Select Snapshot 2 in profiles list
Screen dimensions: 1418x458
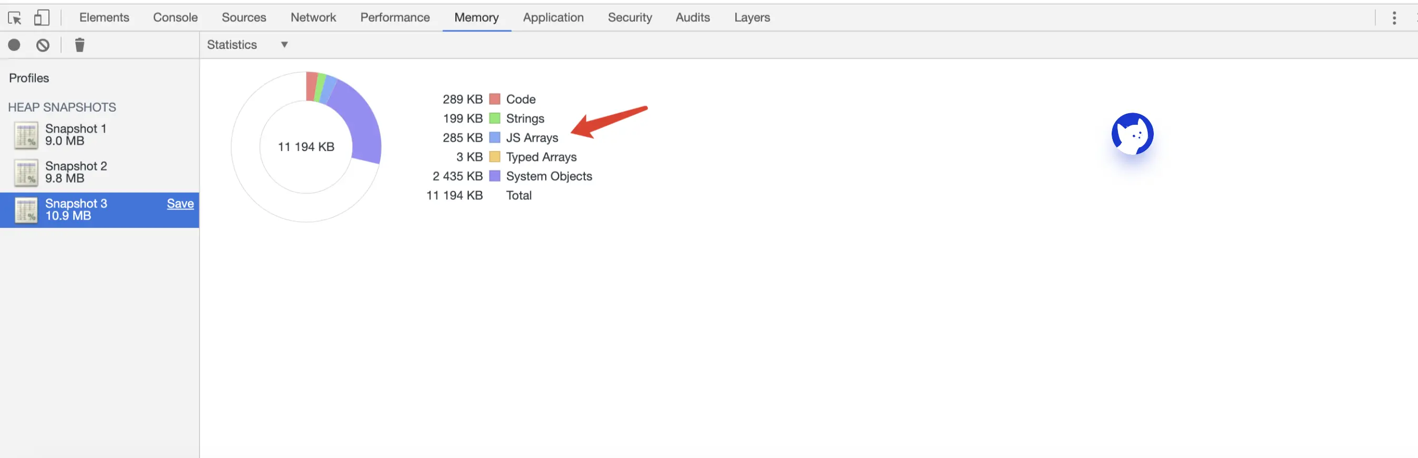tap(76, 172)
